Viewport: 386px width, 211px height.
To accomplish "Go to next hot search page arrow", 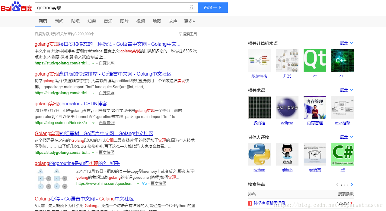I will point(352,185).
